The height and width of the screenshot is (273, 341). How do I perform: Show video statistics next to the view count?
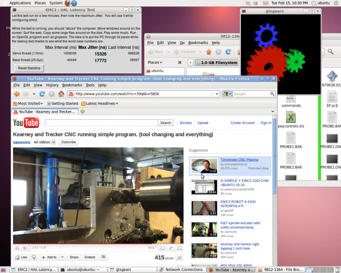(179, 257)
